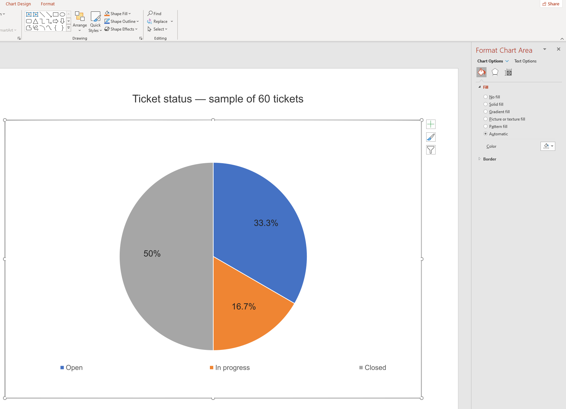Switch to Effects pentagon pane icon
The image size is (566, 409).
pyautogui.click(x=495, y=72)
